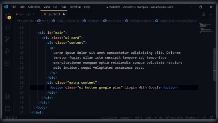Screen dimensions: 218x123
Task: Click the feedback icon in status bar
Action: click(x=205, y=118)
